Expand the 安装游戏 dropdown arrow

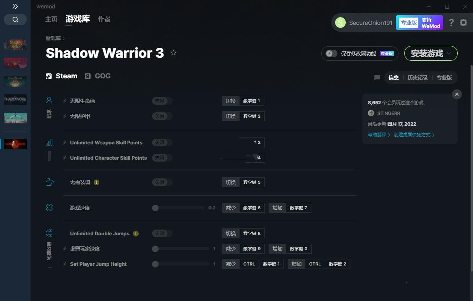[449, 53]
